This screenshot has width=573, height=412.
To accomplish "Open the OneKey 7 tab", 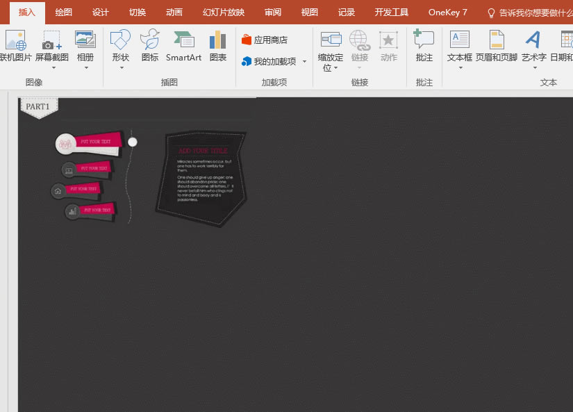I will tap(448, 13).
